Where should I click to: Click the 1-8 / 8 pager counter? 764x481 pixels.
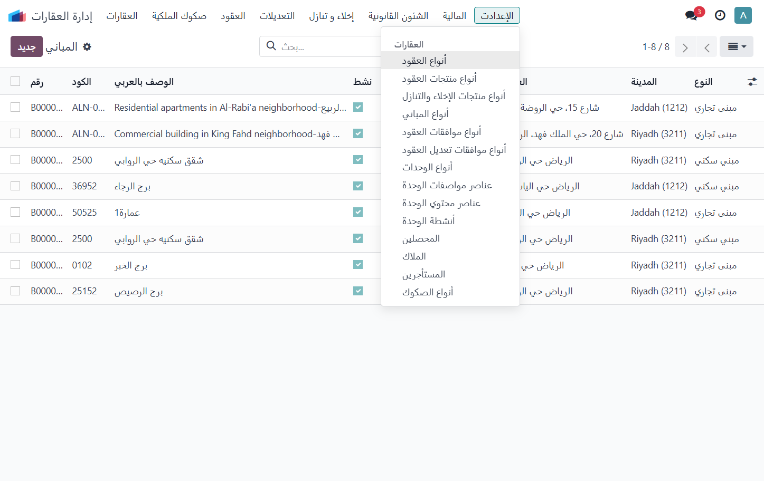tap(656, 47)
